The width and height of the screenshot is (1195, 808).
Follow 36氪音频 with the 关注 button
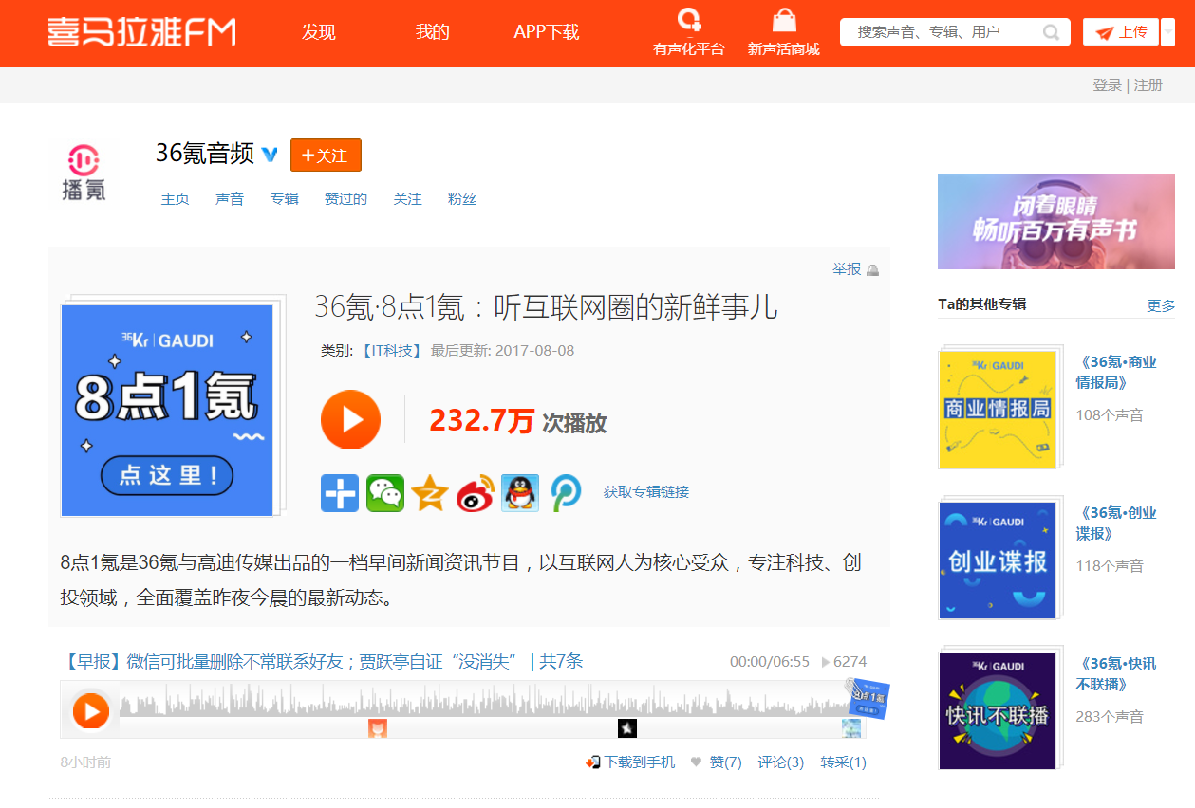[x=326, y=156]
